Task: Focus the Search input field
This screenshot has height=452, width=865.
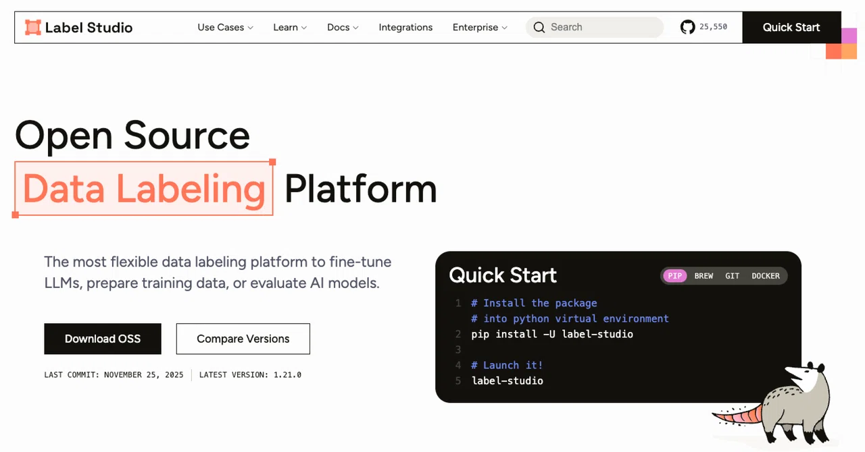Action: pos(595,27)
